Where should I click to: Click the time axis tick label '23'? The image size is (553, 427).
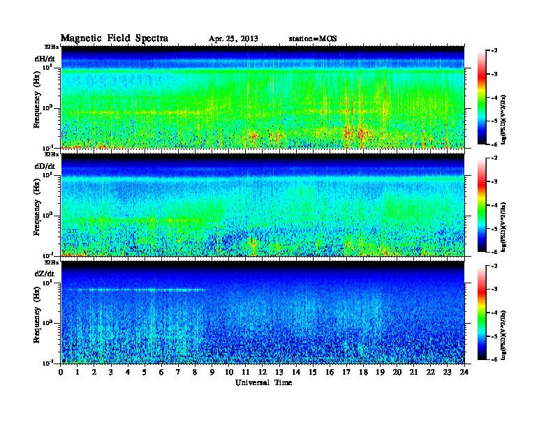tap(447, 373)
